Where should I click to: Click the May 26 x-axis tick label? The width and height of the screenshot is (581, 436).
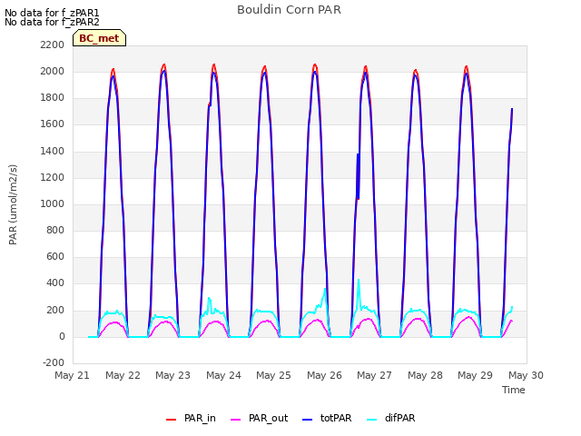(324, 375)
